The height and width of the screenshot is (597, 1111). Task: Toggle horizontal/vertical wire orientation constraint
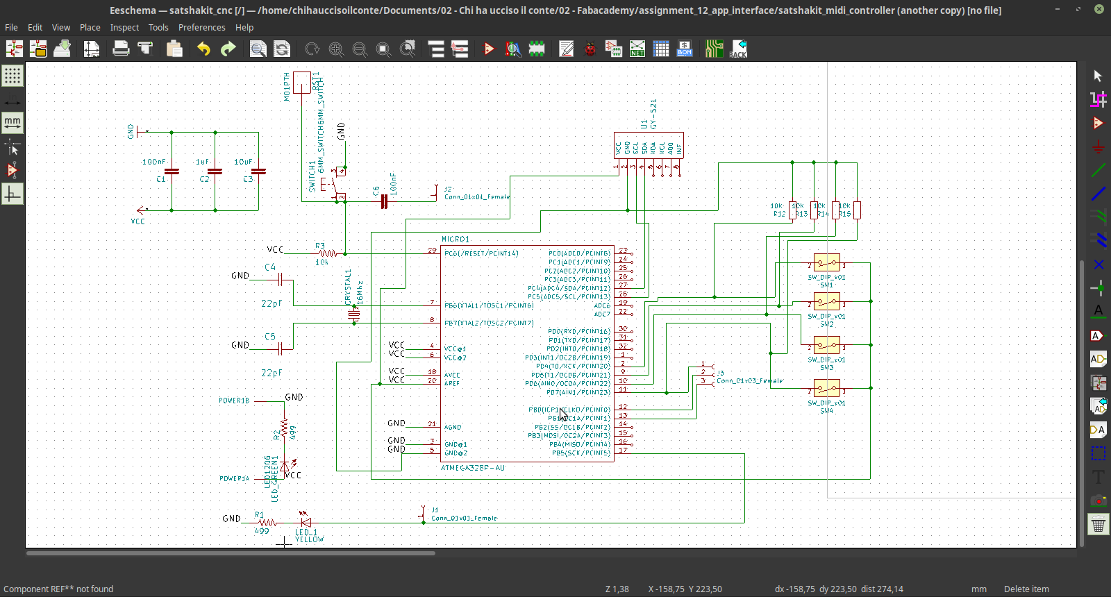pyautogui.click(x=12, y=194)
